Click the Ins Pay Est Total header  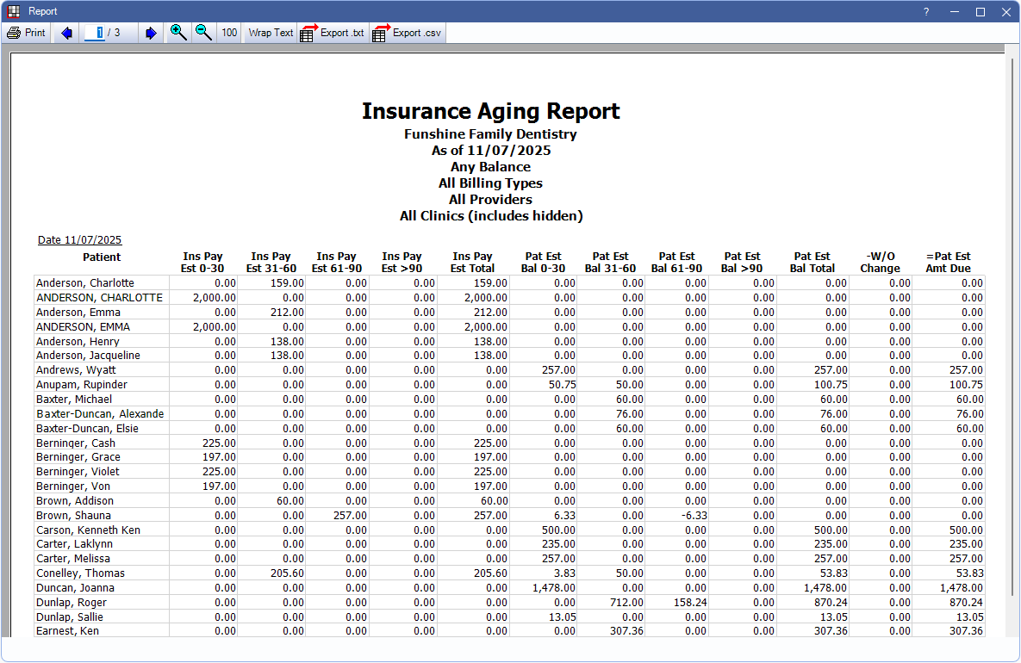[x=473, y=262]
